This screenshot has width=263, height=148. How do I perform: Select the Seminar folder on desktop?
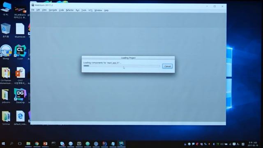click(6, 118)
